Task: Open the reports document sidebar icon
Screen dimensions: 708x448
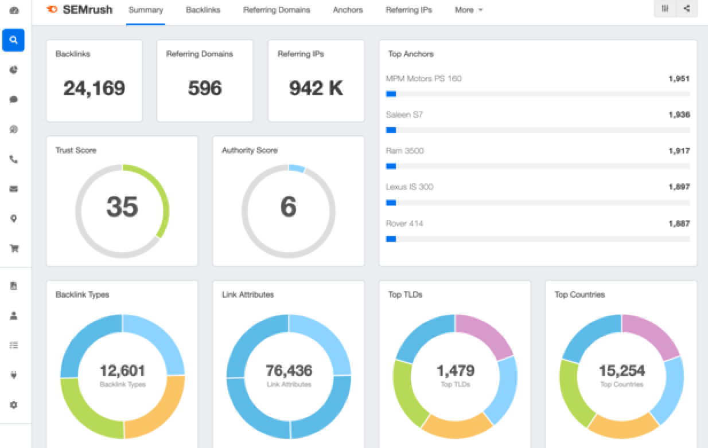Action: coord(13,285)
